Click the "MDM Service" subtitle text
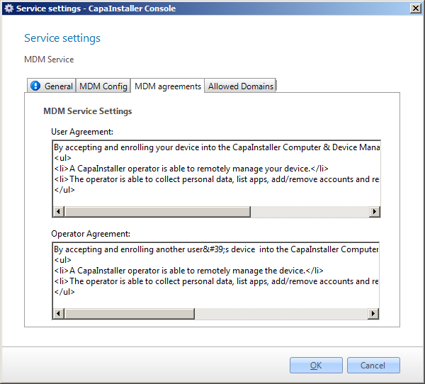The width and height of the screenshot is (425, 384). tap(49, 60)
